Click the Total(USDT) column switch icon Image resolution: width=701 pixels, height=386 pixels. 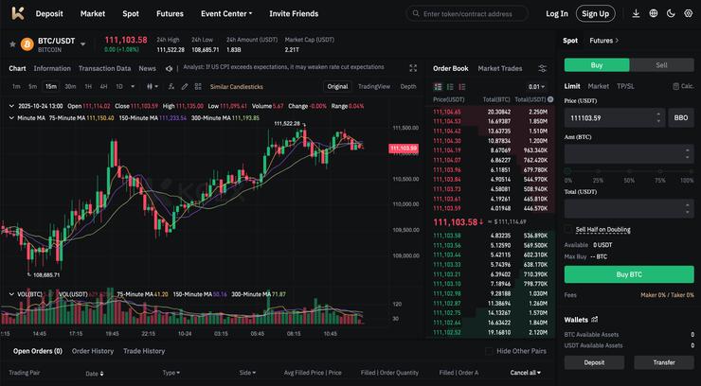[x=550, y=99]
